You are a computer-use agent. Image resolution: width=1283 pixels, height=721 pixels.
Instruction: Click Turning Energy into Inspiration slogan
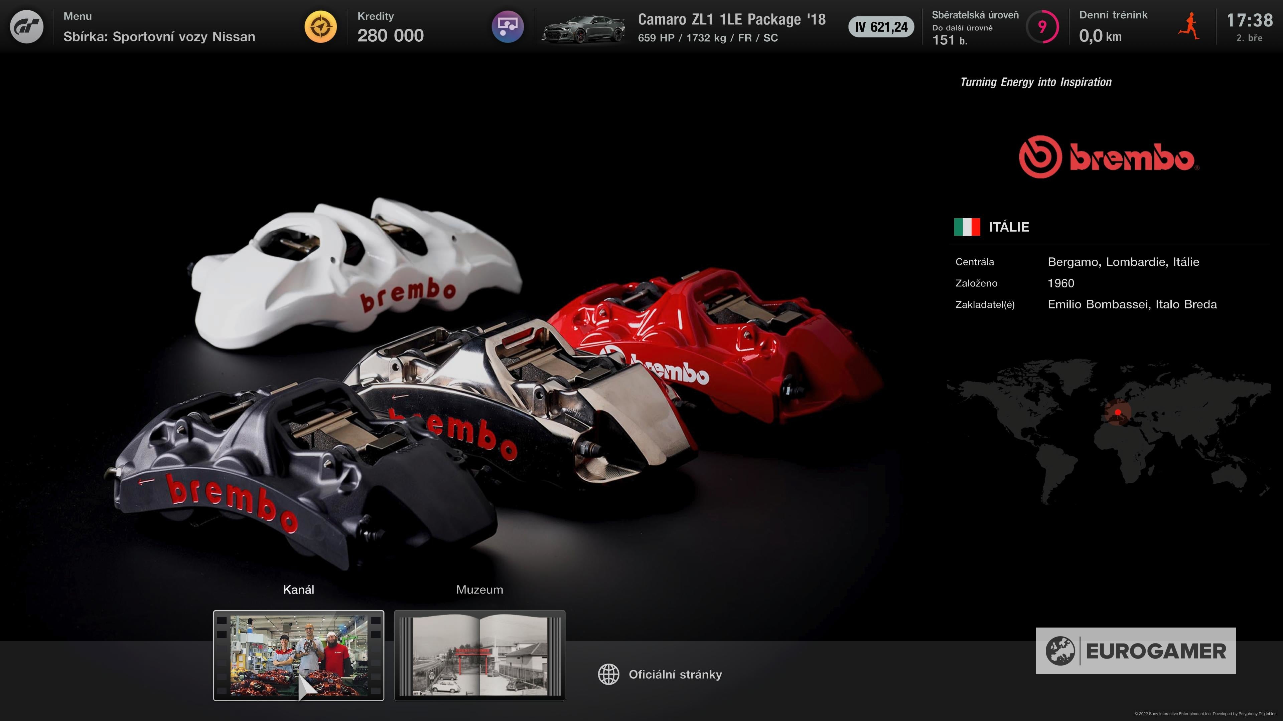click(x=1036, y=82)
